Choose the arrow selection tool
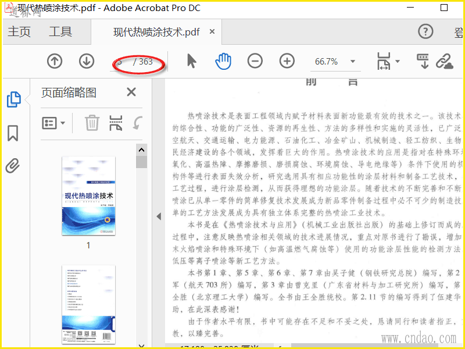Screen dimensions: 465x349 192,61
